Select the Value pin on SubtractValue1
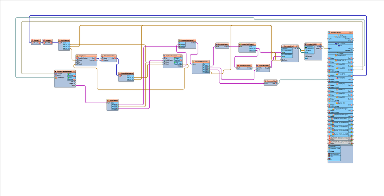384x196 pixels. click(259, 68)
